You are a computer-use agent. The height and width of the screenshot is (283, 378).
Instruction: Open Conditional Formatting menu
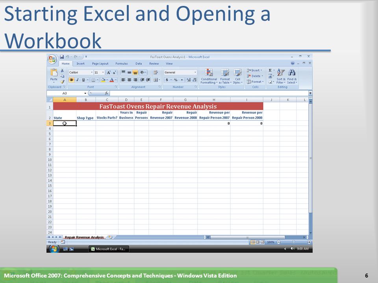tap(209, 76)
